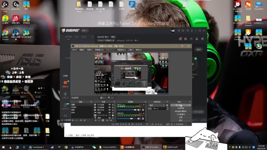The image size is (267, 150).
Task: Click the 开始录制 button
Action: click(x=181, y=108)
